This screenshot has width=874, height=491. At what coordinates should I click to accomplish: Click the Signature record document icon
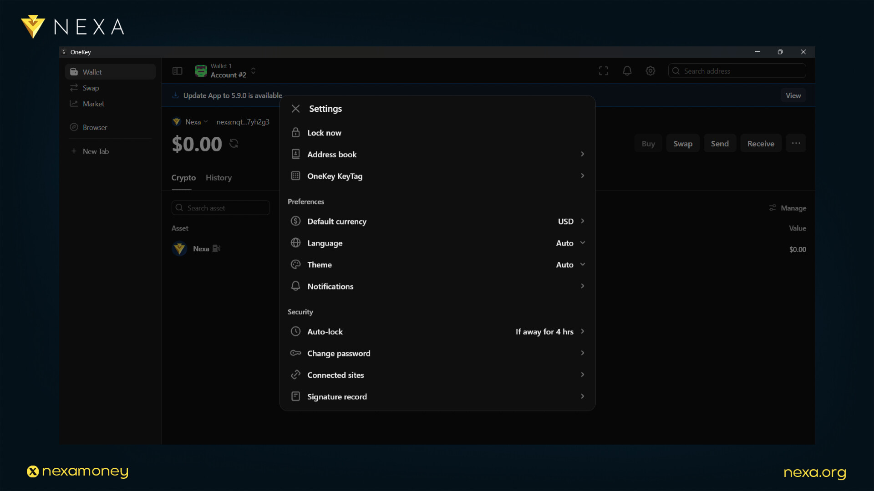tap(295, 396)
